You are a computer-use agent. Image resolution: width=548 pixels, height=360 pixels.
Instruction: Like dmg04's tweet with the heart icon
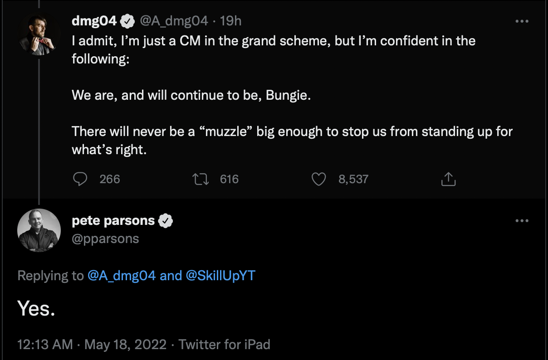[319, 179]
